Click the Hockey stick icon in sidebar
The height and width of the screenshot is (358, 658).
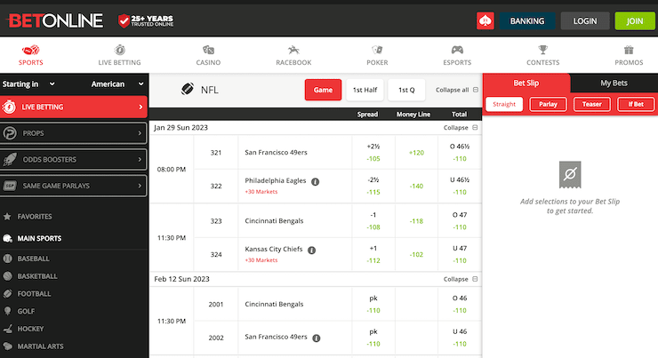pyautogui.click(x=7, y=329)
